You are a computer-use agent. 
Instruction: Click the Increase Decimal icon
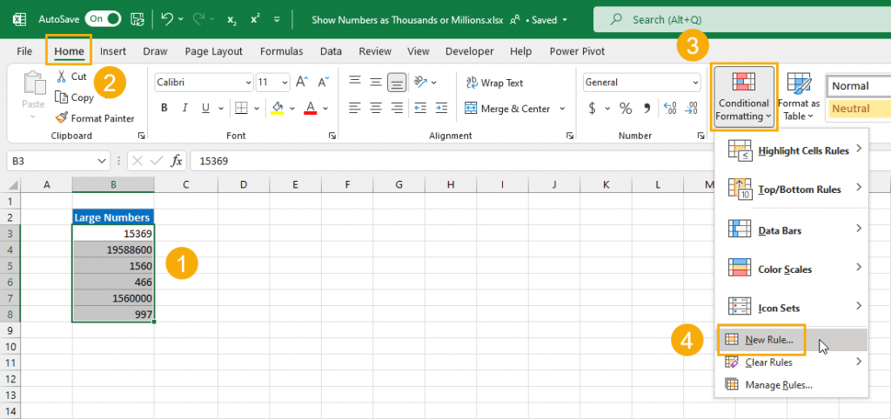coord(670,109)
